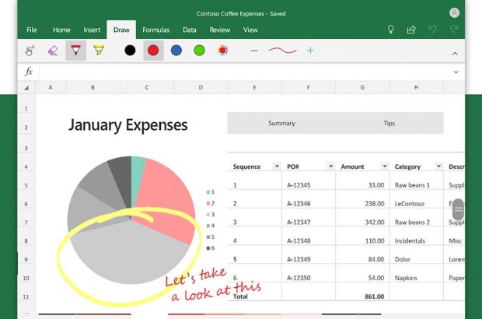The image size is (482, 319).
Task: Click the pen stroke preview line
Action: pyautogui.click(x=282, y=50)
